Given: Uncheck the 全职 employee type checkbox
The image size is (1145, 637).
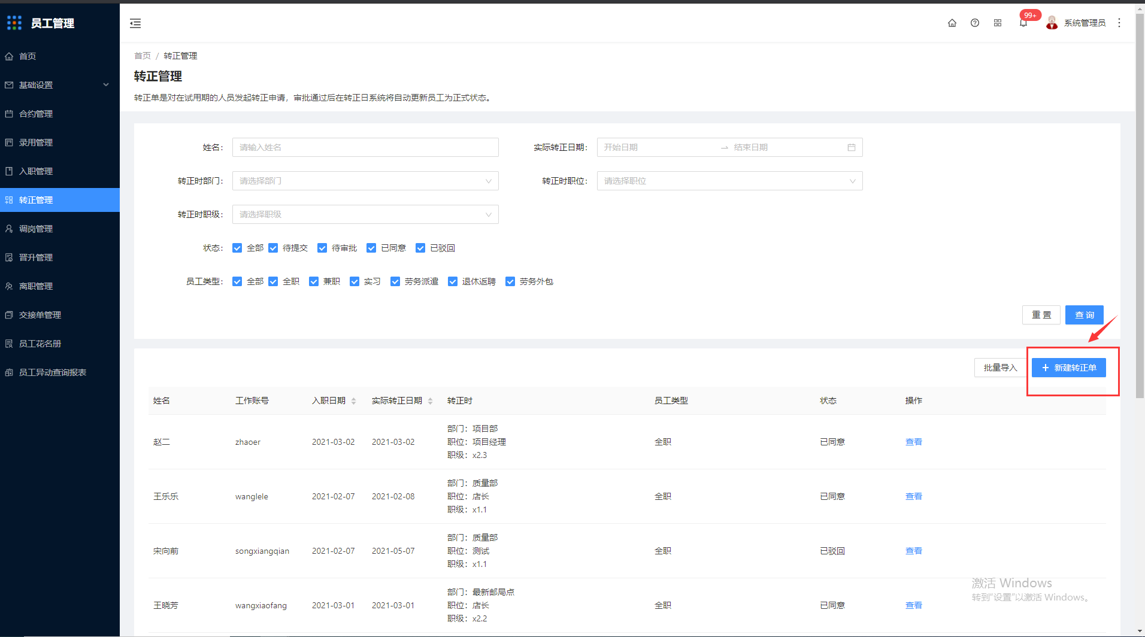Looking at the screenshot, I should [273, 281].
